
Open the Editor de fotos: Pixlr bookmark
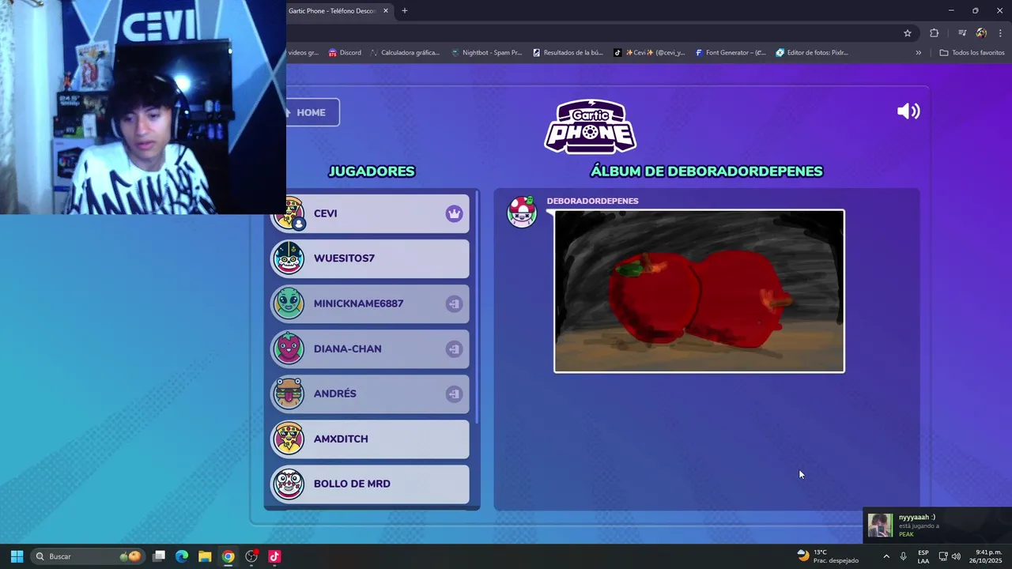(812, 53)
